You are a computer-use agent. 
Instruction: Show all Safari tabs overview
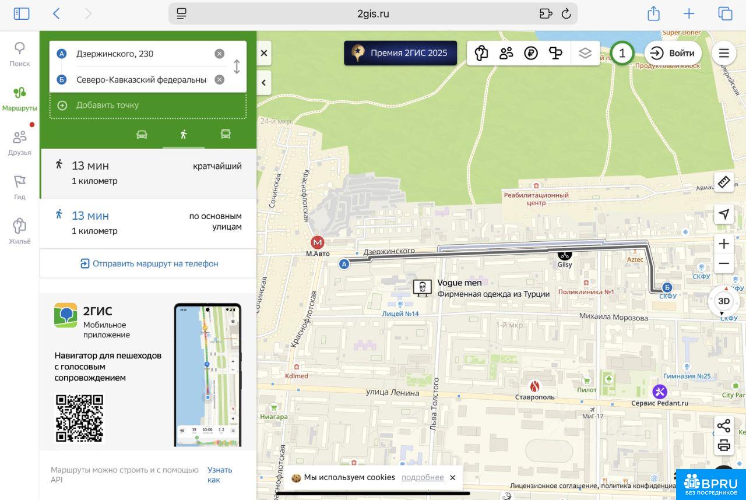pyautogui.click(x=725, y=13)
